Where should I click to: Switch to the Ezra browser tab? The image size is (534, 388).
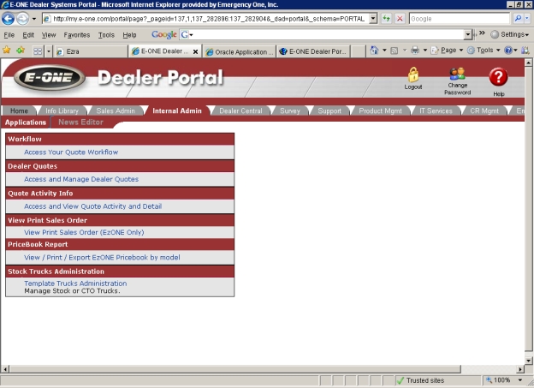[91, 51]
